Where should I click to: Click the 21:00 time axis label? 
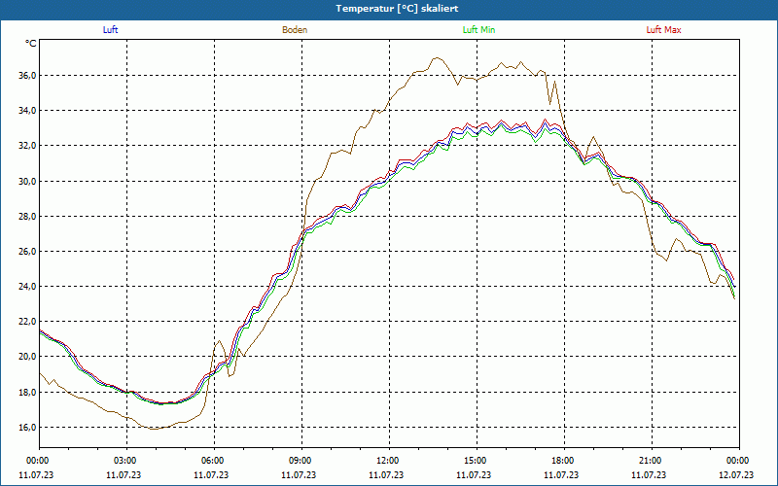(x=652, y=461)
